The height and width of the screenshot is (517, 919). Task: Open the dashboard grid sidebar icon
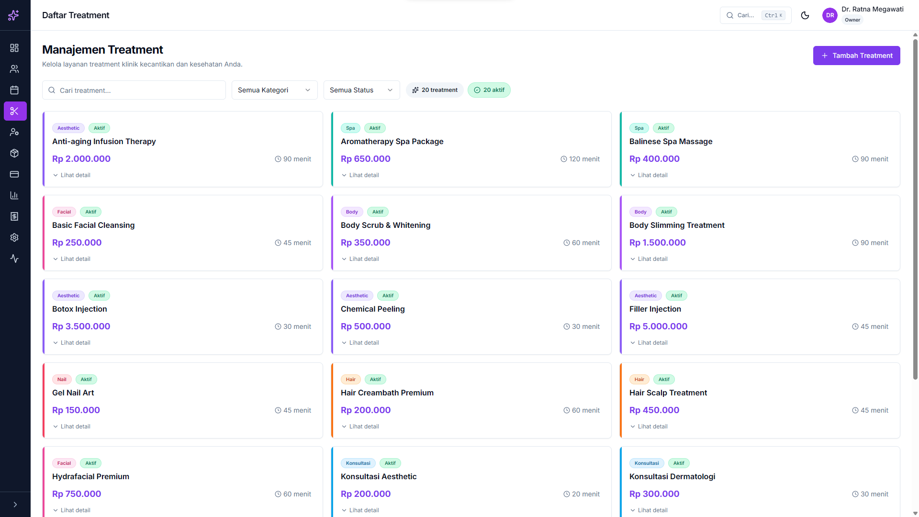pyautogui.click(x=14, y=48)
